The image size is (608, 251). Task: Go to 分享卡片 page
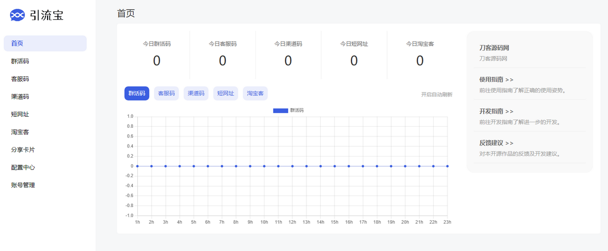point(23,149)
